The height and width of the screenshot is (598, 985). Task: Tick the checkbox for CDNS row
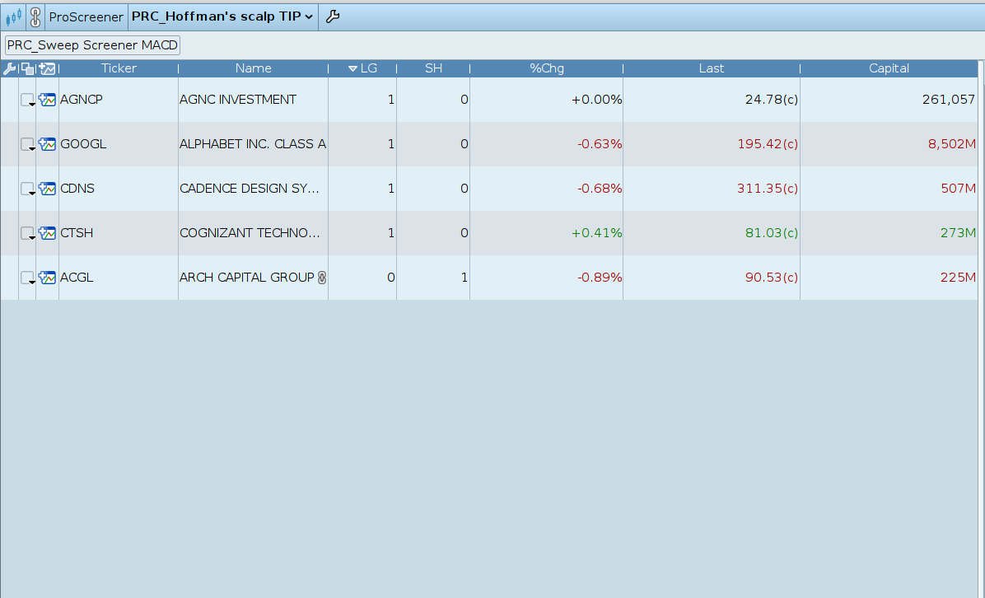26,189
